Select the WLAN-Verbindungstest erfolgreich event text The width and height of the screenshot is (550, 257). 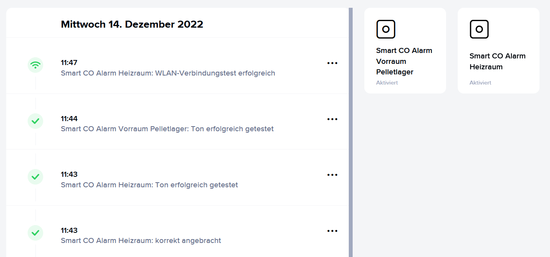[x=168, y=73]
